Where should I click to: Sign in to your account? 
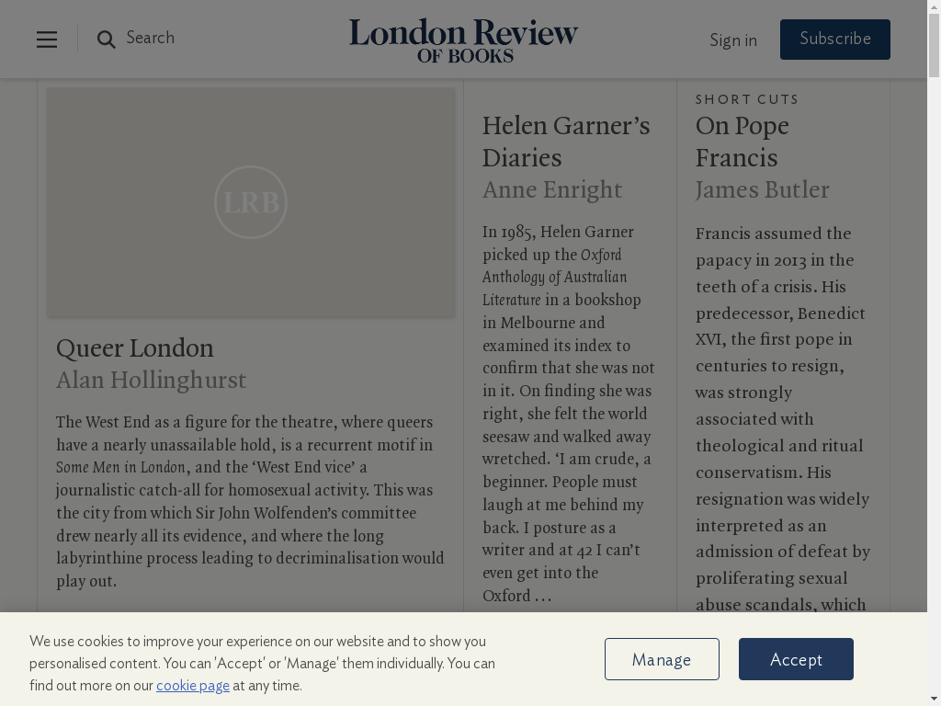(x=732, y=40)
